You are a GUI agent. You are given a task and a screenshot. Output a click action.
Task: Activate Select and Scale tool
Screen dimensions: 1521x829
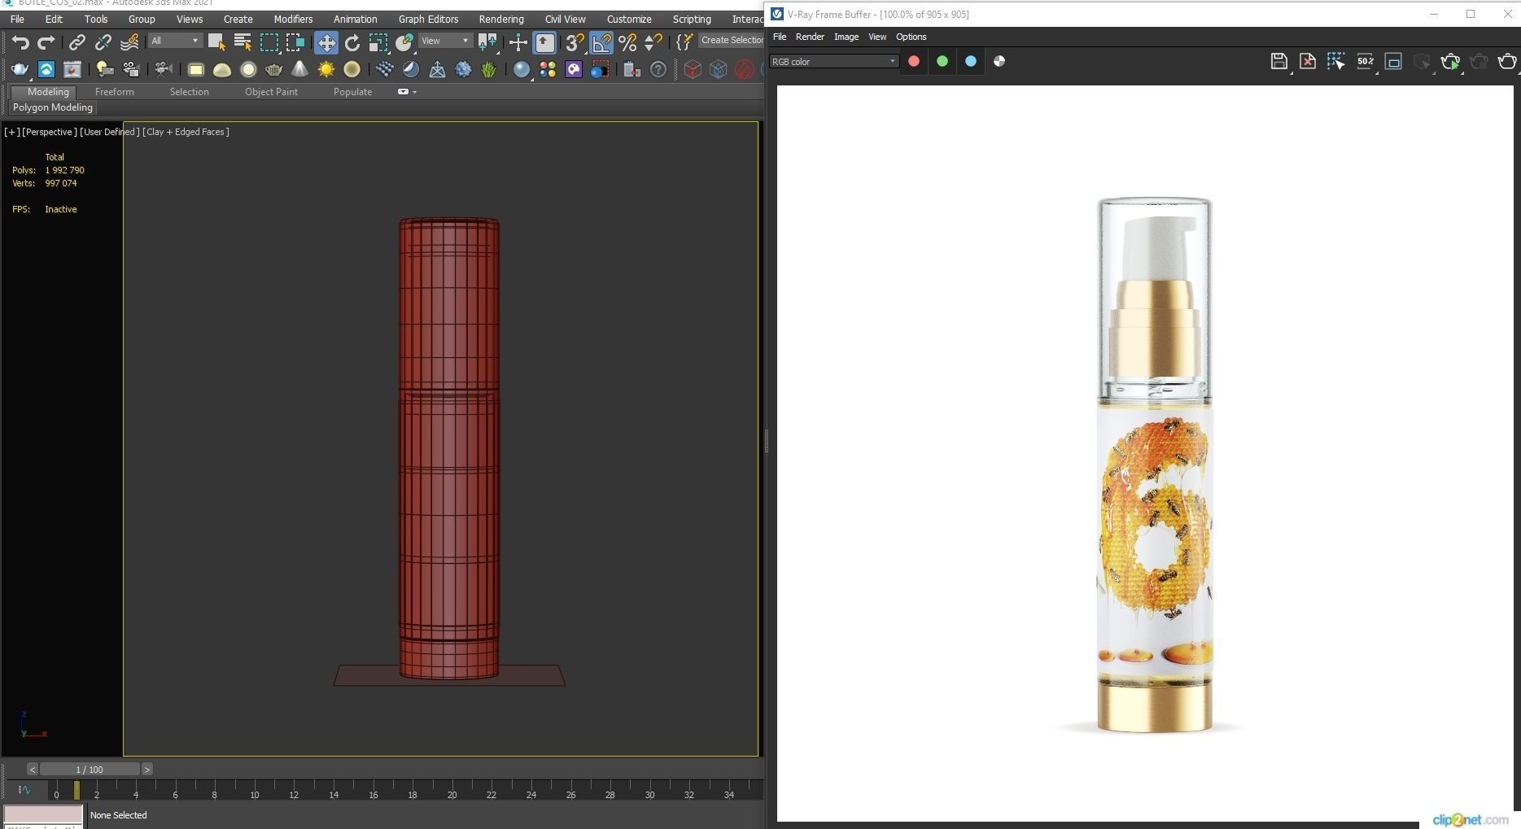point(378,42)
